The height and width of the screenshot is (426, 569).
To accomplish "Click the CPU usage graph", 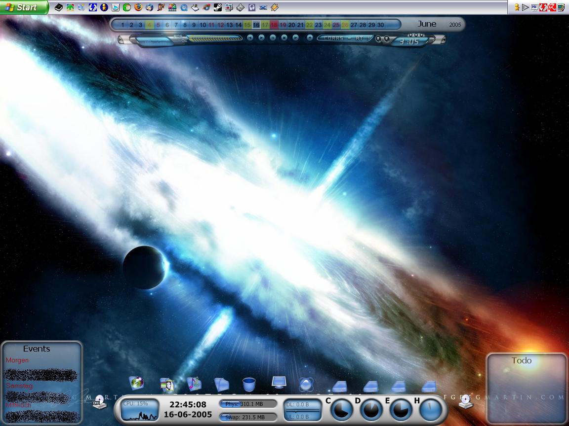I will (140, 410).
